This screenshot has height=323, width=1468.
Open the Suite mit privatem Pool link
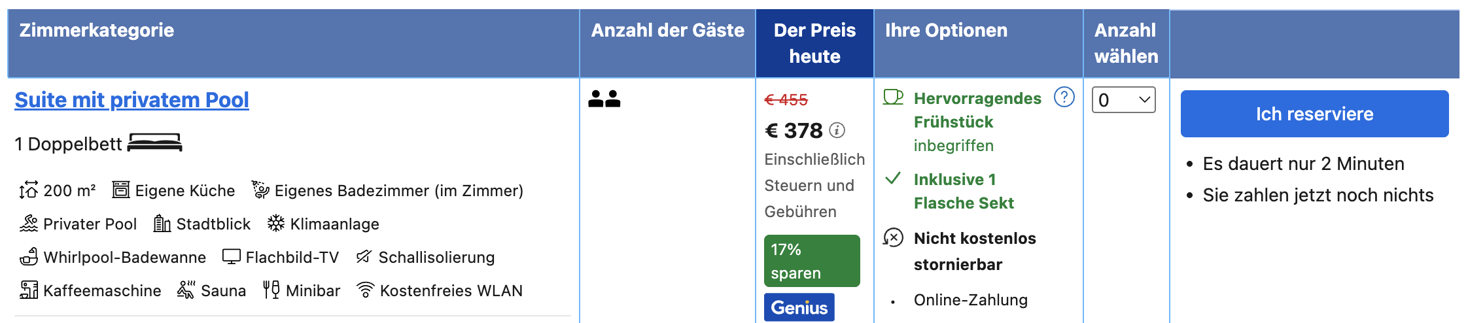131,100
